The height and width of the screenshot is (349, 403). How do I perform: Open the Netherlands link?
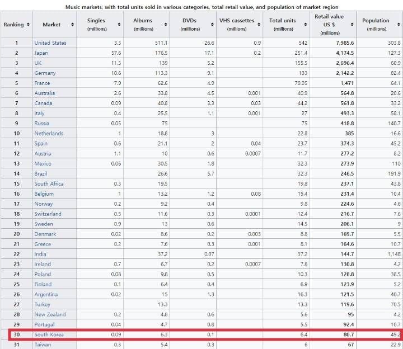tap(49, 134)
